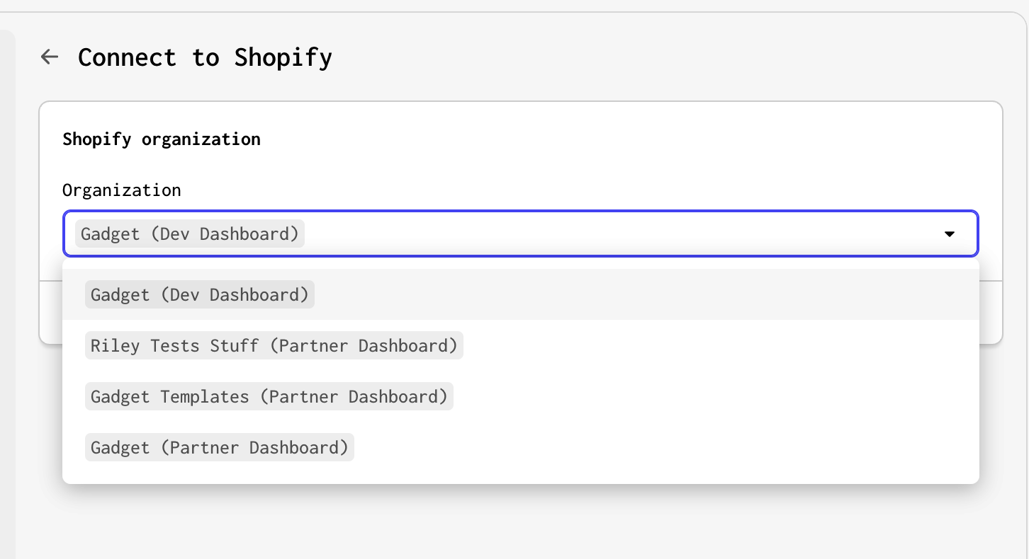Click blank row space right of Gadget Templates option

coord(709,396)
